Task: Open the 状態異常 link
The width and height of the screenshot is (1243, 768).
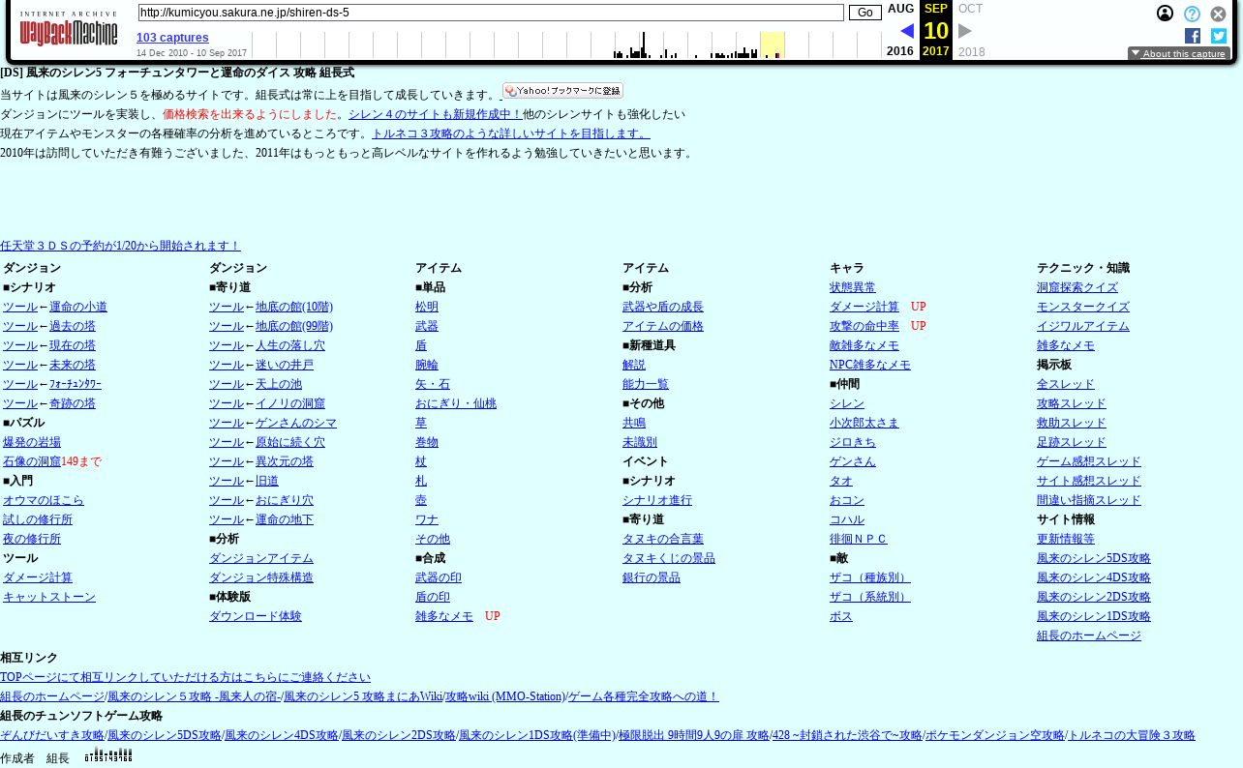Action: [x=853, y=287]
